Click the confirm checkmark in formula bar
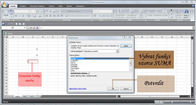Screen dimensions: 196x105 coord(34,28)
